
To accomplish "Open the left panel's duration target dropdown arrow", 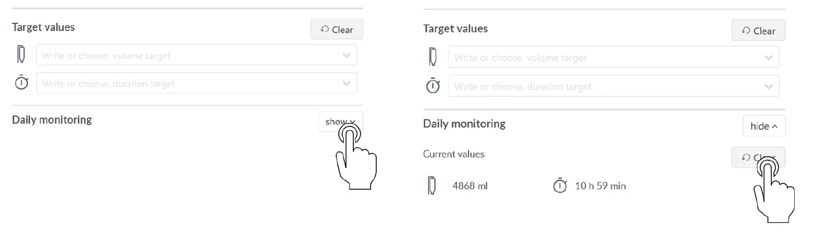I will pos(346,83).
